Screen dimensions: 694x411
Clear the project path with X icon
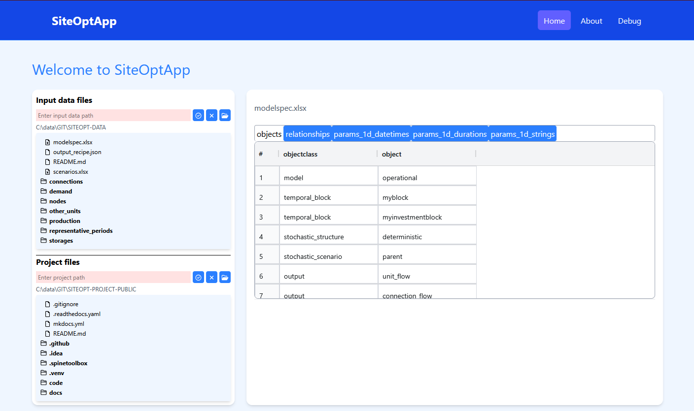[x=211, y=278]
